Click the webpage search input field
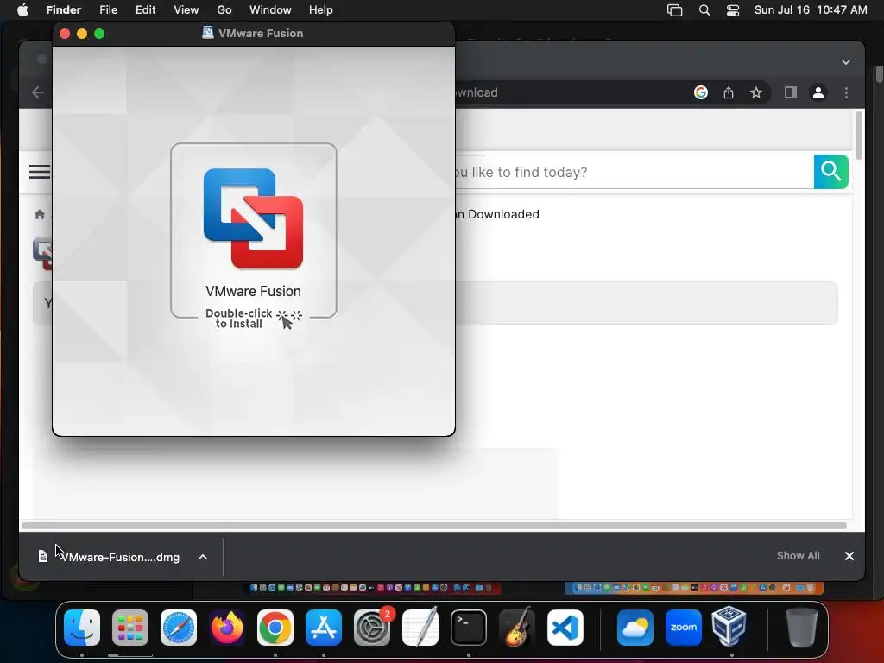 635,172
